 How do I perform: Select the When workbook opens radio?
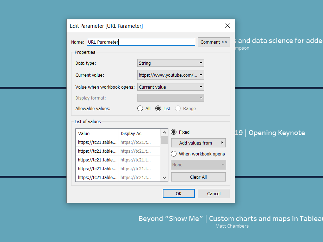pos(174,154)
